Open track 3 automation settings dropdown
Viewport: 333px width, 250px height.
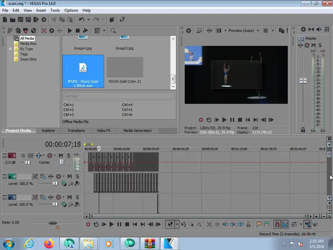click(x=55, y=155)
